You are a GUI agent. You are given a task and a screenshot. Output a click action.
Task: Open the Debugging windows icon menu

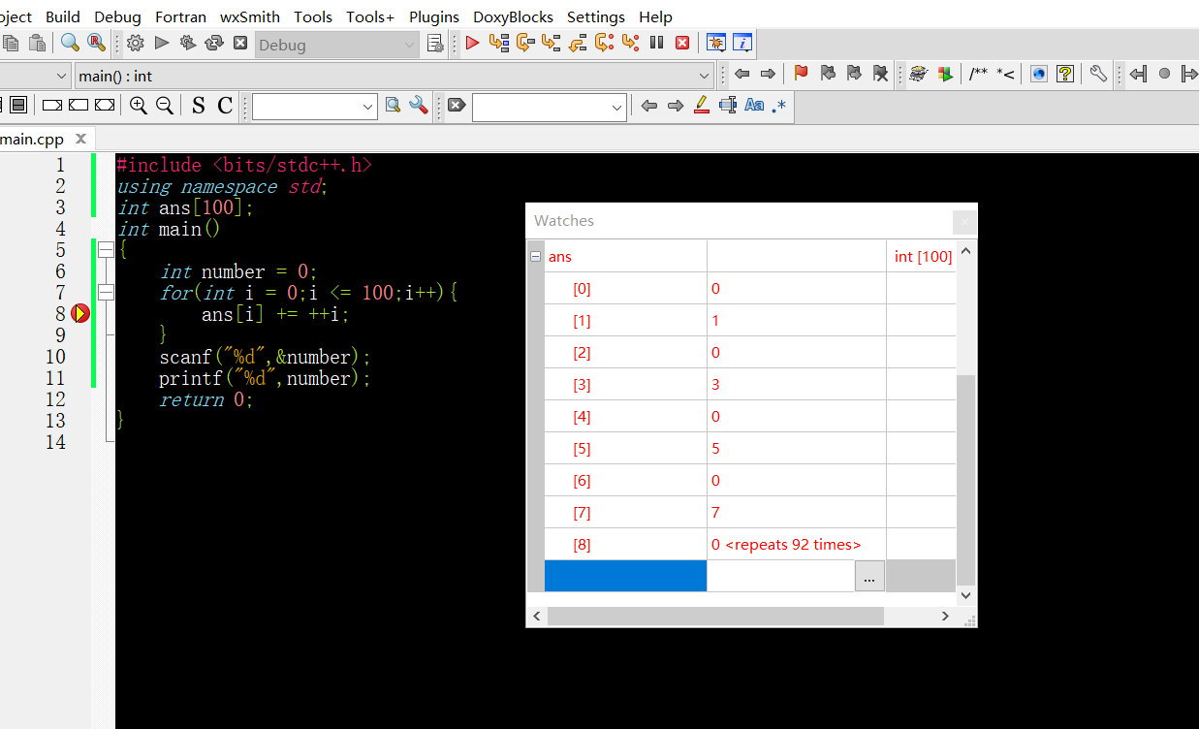pos(716,43)
